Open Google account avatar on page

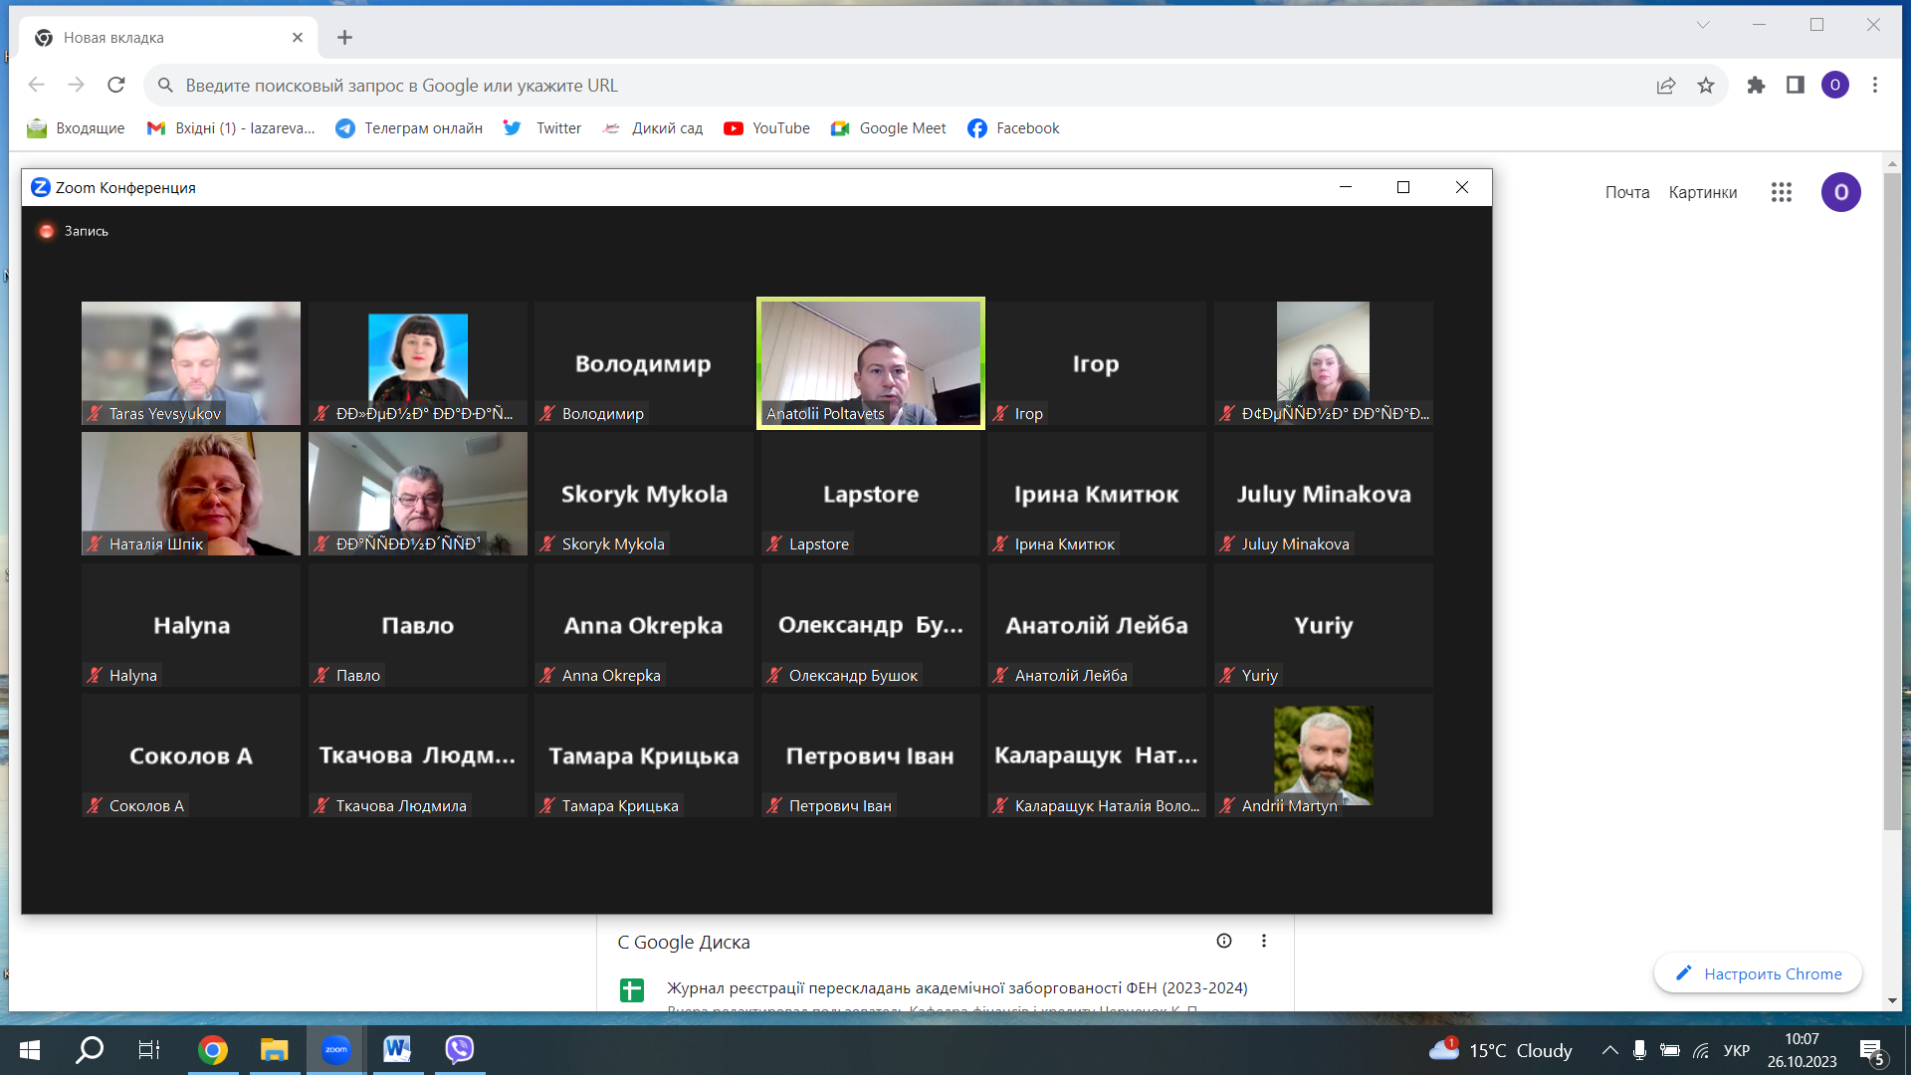[x=1841, y=192]
